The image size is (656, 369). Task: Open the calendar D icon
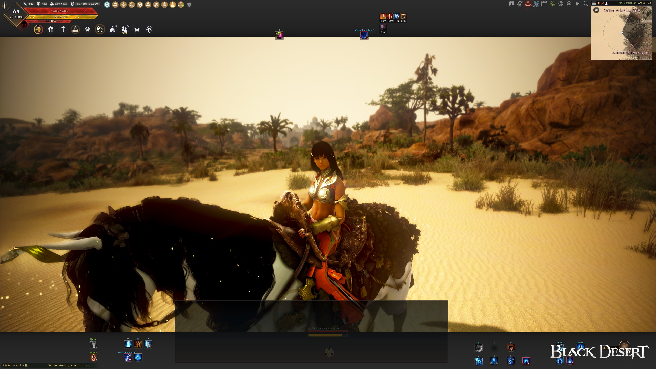coord(544,4)
